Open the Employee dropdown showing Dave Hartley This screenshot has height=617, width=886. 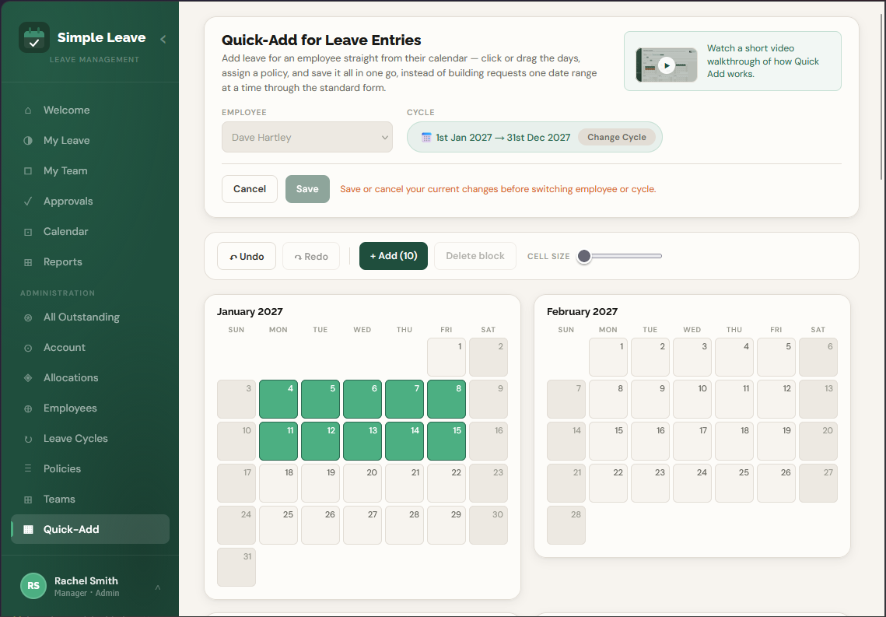(x=306, y=137)
